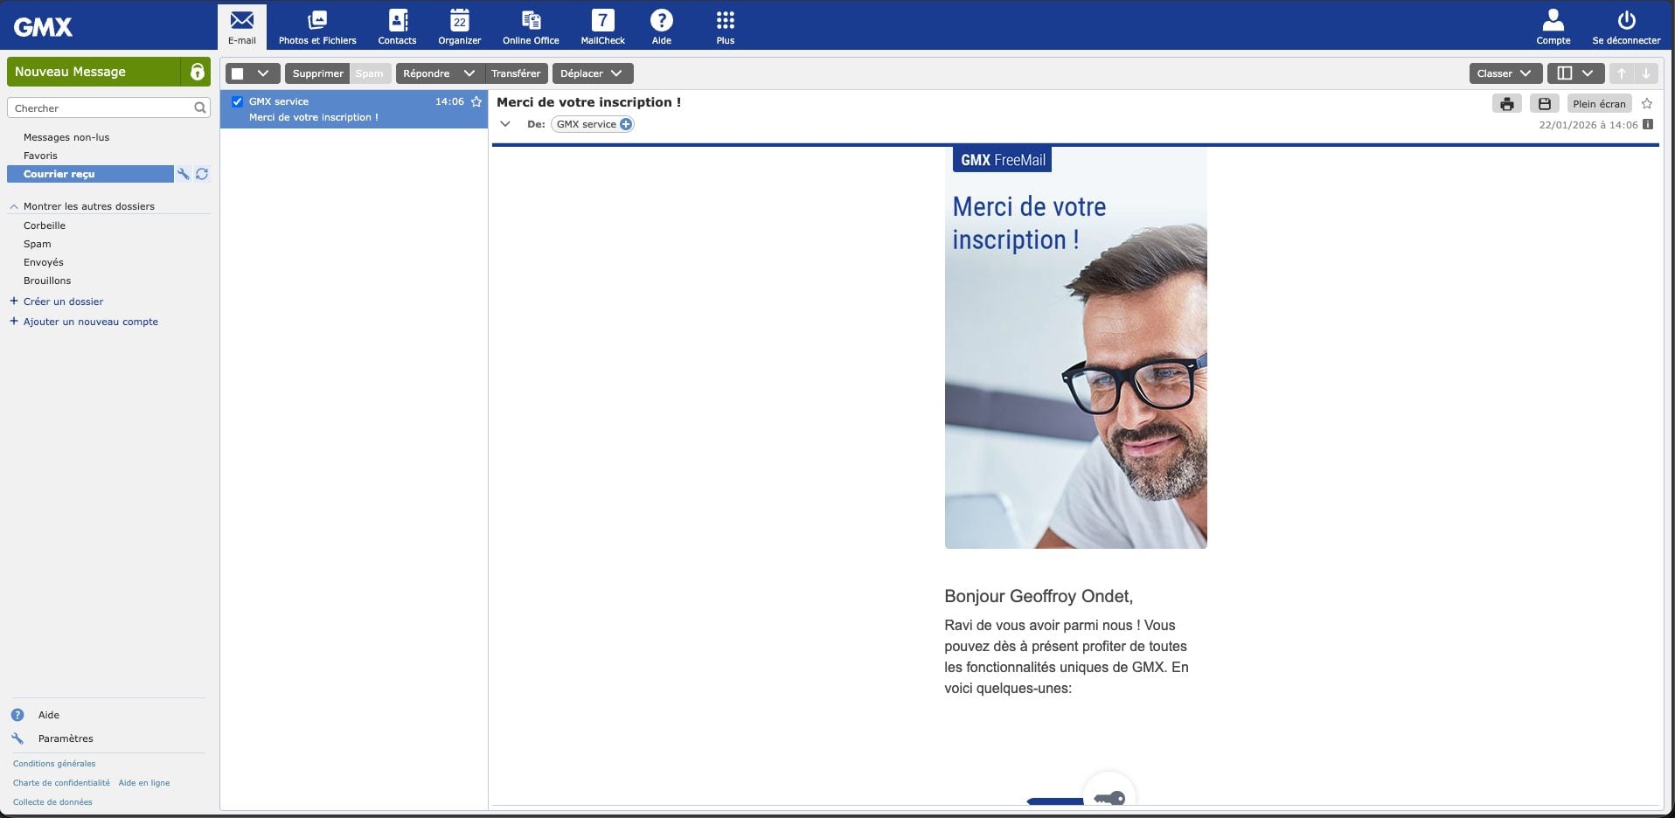
Task: Refresh the Courrier reçu folder
Action: click(x=202, y=174)
